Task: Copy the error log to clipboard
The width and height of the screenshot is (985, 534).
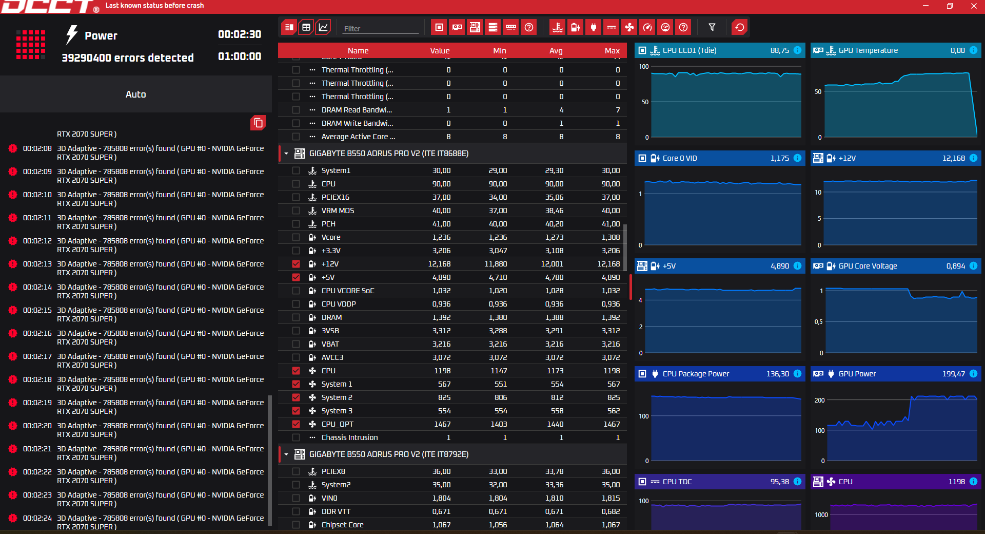Action: click(x=258, y=123)
